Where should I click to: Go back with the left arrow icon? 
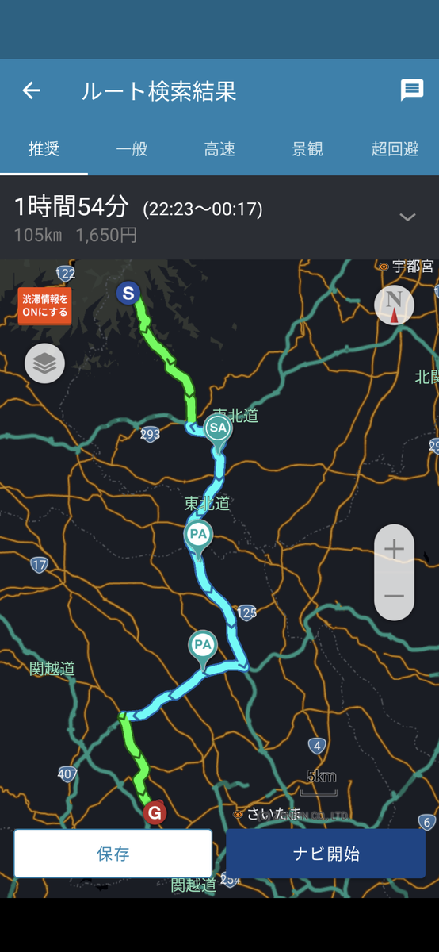pyautogui.click(x=31, y=90)
